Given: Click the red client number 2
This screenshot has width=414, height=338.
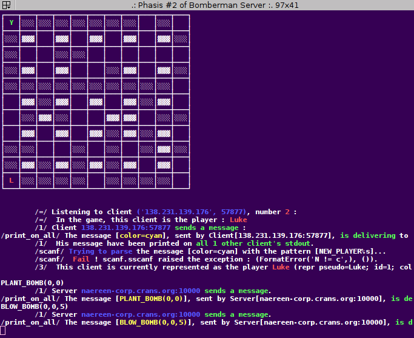Looking at the screenshot, I should pyautogui.click(x=287, y=212).
